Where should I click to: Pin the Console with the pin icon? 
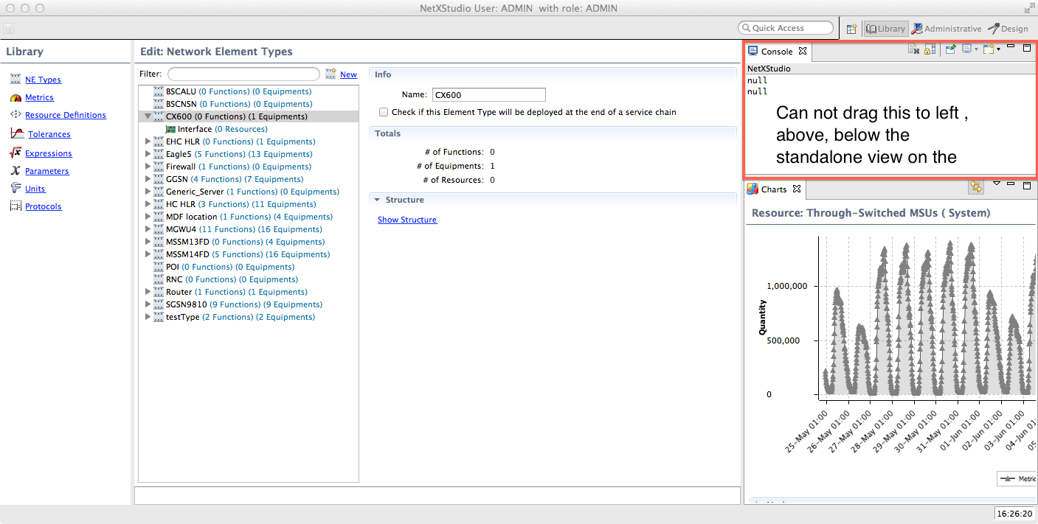click(x=951, y=49)
